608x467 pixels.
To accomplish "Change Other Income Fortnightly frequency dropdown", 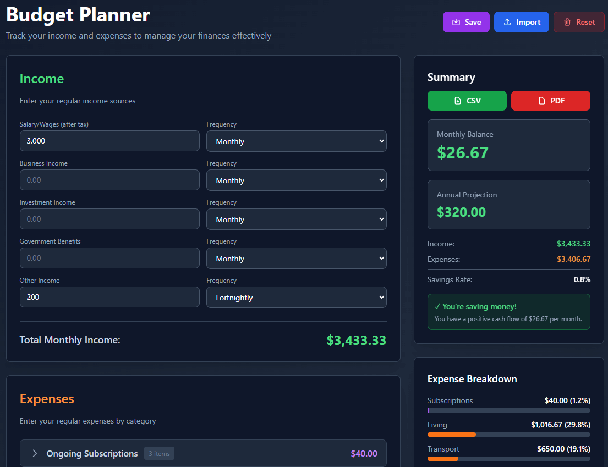I will coord(296,298).
